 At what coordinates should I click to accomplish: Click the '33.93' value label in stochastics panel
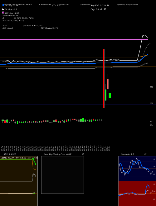[x=151, y=172]
